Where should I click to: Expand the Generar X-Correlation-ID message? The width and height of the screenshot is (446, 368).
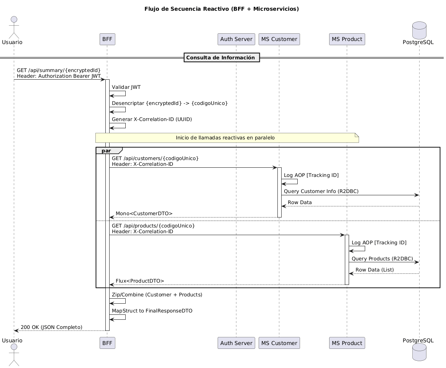(151, 119)
